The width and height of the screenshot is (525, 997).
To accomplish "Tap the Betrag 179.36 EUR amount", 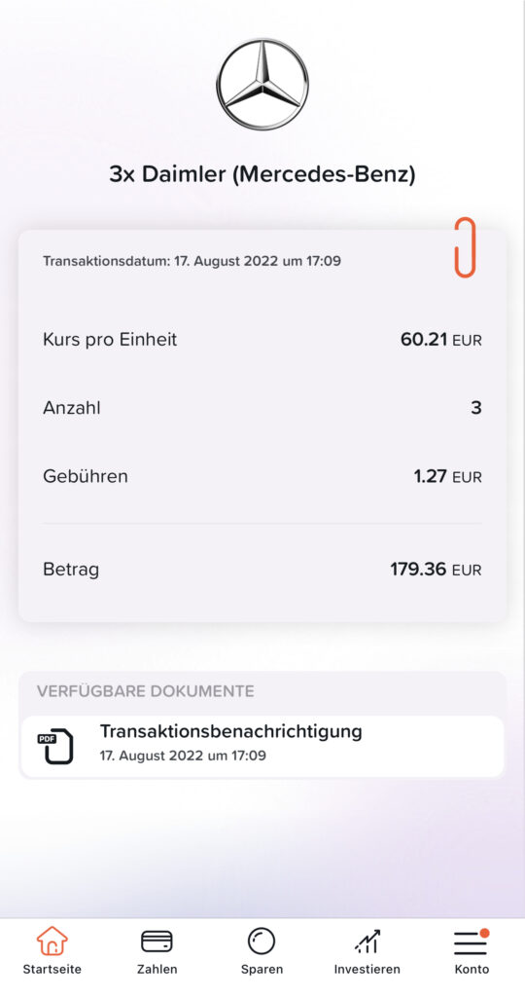I will pos(436,569).
